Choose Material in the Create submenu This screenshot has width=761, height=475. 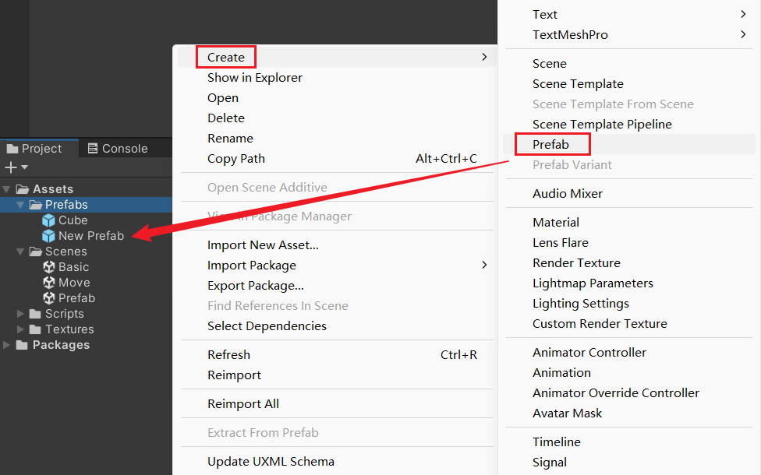point(555,223)
